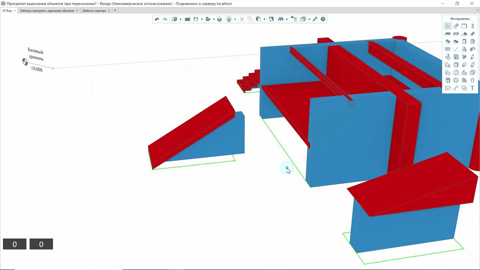480x270 pixels.
Task: Select the slab opening tool
Action: [456, 34]
